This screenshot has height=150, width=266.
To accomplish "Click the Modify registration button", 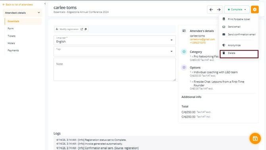I will (67, 29).
